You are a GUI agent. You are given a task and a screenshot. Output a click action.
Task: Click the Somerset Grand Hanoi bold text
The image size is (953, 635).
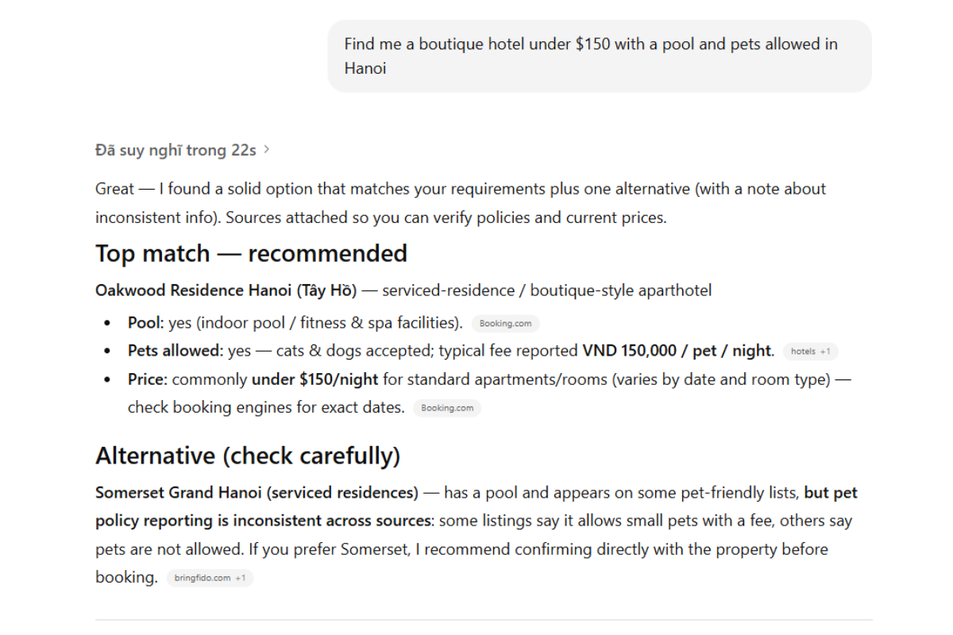pos(256,492)
